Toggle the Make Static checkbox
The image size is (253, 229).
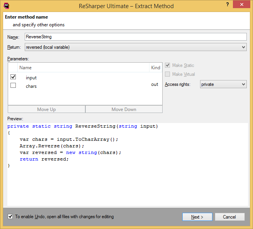pos(168,65)
